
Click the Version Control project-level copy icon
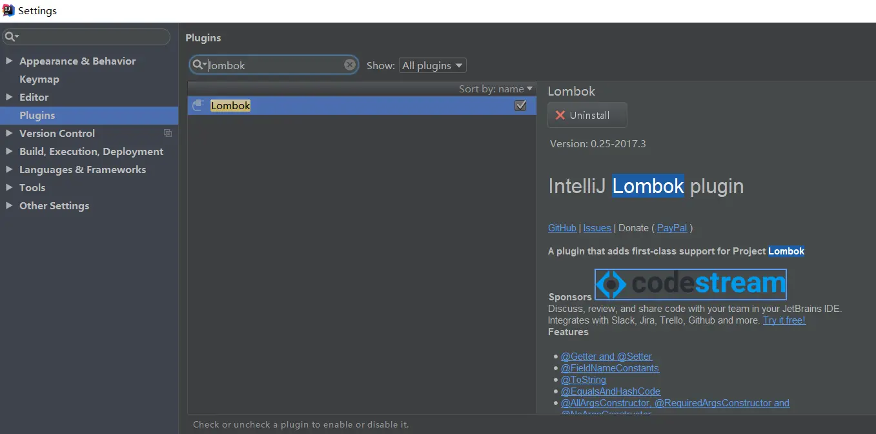tap(168, 133)
